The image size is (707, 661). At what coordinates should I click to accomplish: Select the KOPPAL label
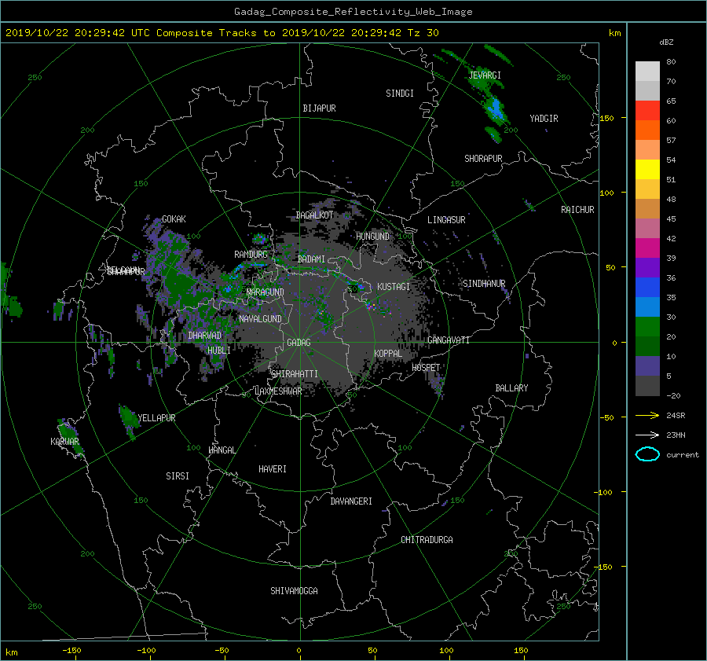[388, 354]
